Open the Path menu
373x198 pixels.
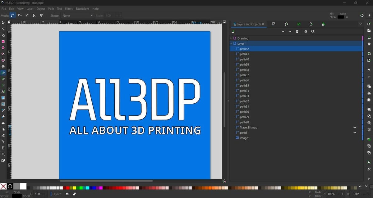click(51, 9)
